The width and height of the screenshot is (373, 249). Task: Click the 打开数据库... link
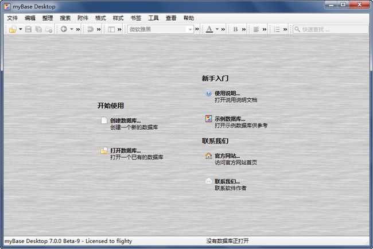[125, 150]
